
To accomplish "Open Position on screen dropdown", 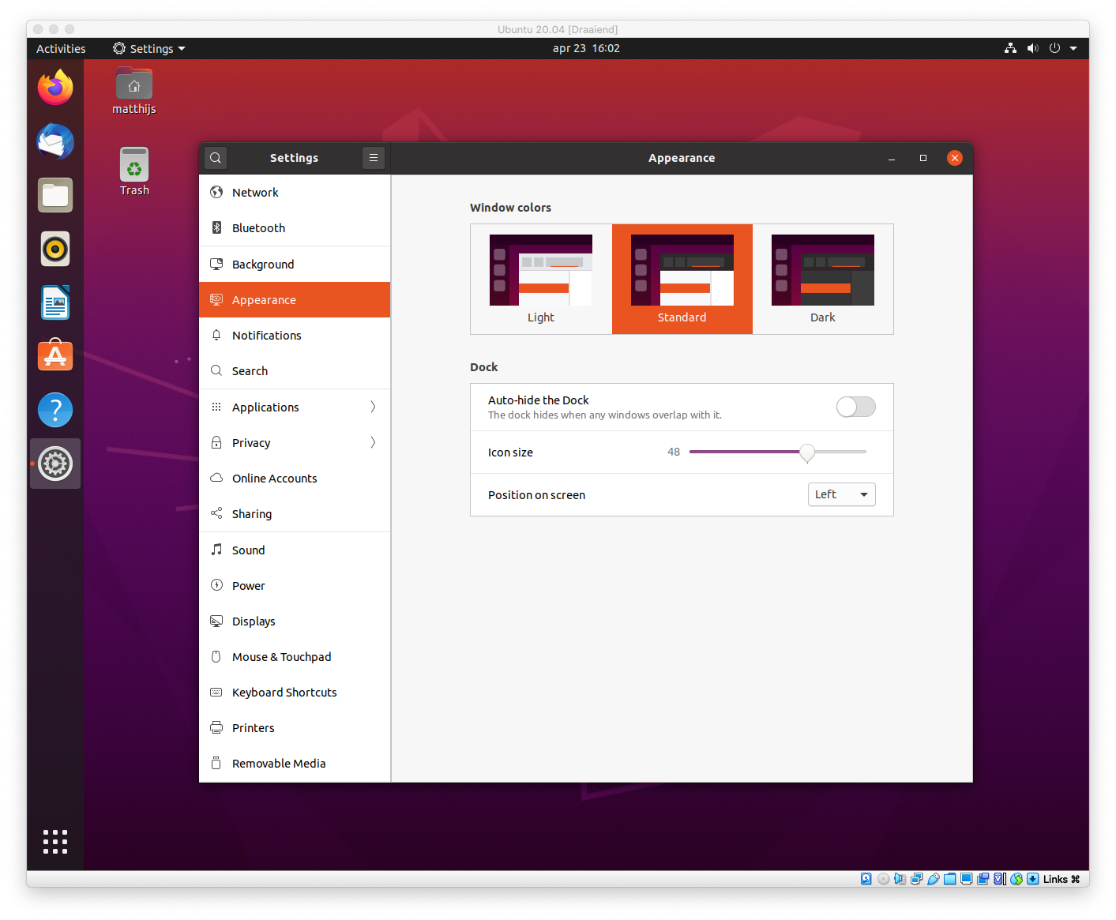I will [841, 494].
